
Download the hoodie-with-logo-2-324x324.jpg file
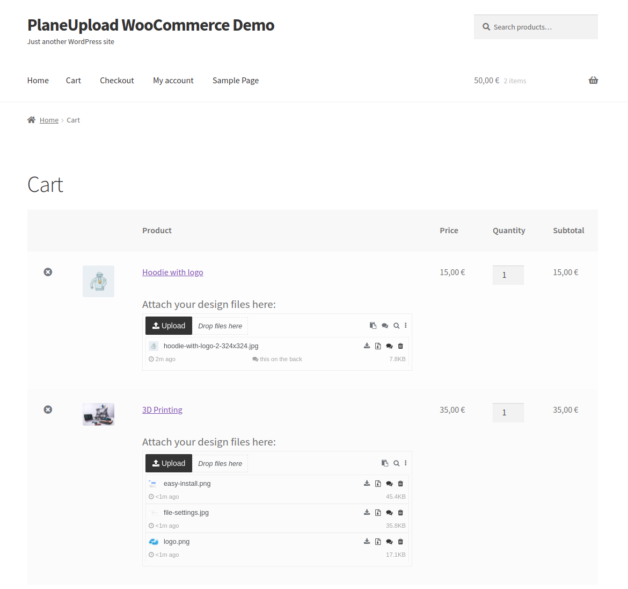(x=367, y=346)
